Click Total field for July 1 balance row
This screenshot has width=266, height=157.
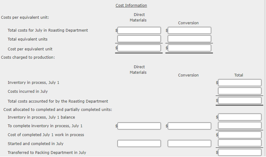240,117
